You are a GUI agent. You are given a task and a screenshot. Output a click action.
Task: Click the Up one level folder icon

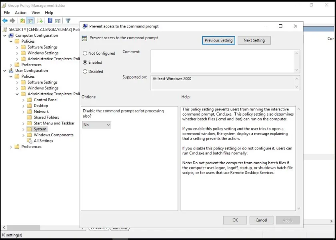tap(22, 21)
